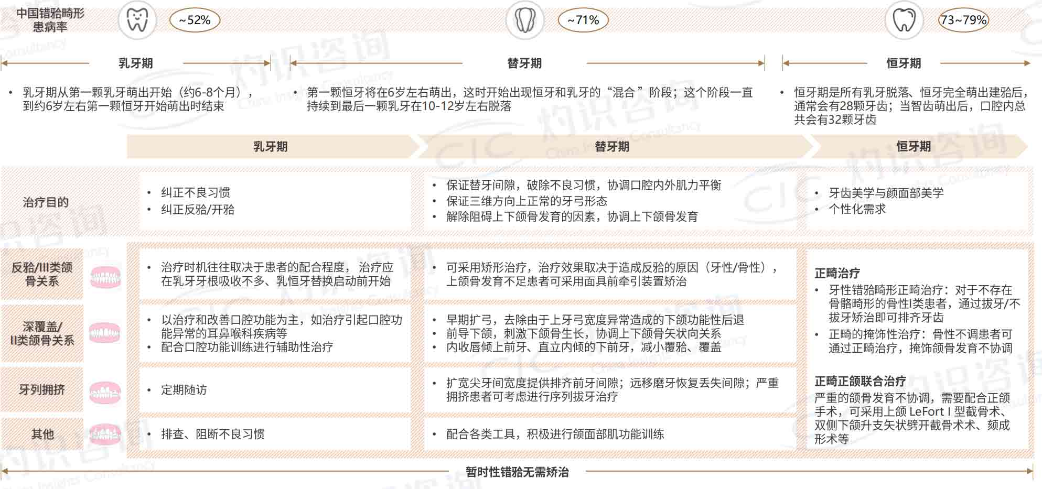Click the tooth icon beside 73~79%

(x=904, y=20)
